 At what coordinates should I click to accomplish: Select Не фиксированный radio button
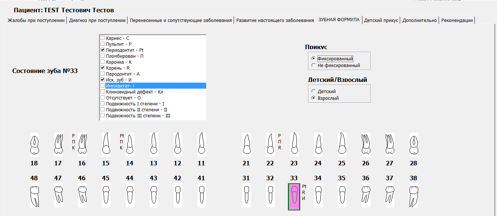[x=313, y=65]
